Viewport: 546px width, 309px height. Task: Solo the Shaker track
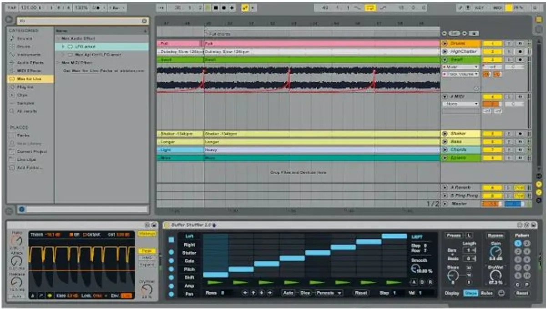(x=510, y=133)
